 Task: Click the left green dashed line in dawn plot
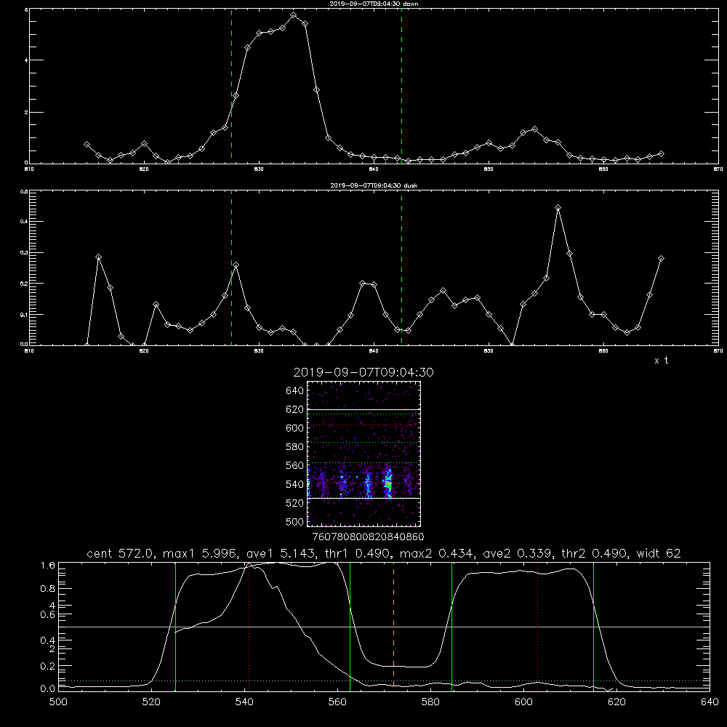click(231, 87)
